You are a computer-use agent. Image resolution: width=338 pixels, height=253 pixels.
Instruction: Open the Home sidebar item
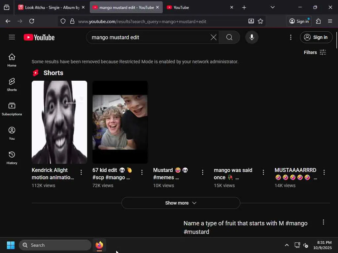tap(12, 60)
